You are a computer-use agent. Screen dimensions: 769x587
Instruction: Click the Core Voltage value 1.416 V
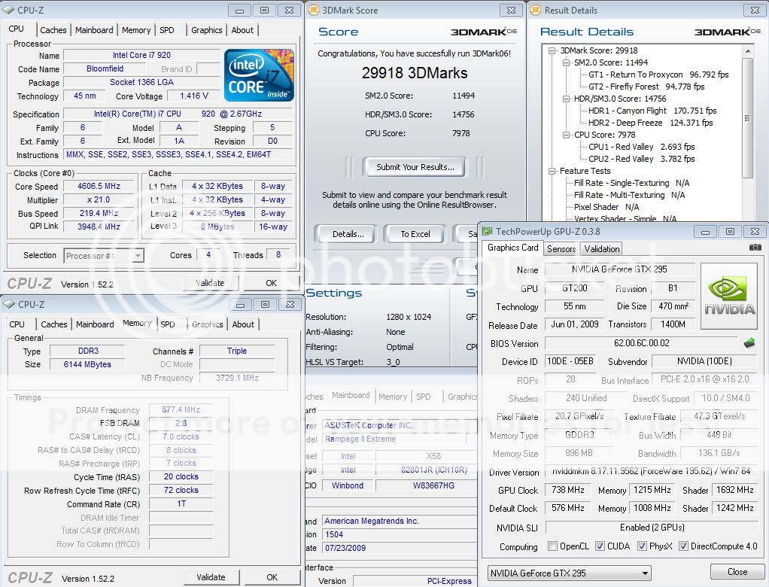pos(193,96)
